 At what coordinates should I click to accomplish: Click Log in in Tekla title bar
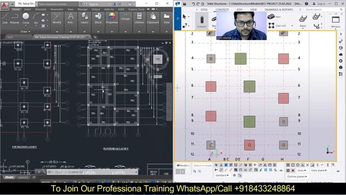319,4
